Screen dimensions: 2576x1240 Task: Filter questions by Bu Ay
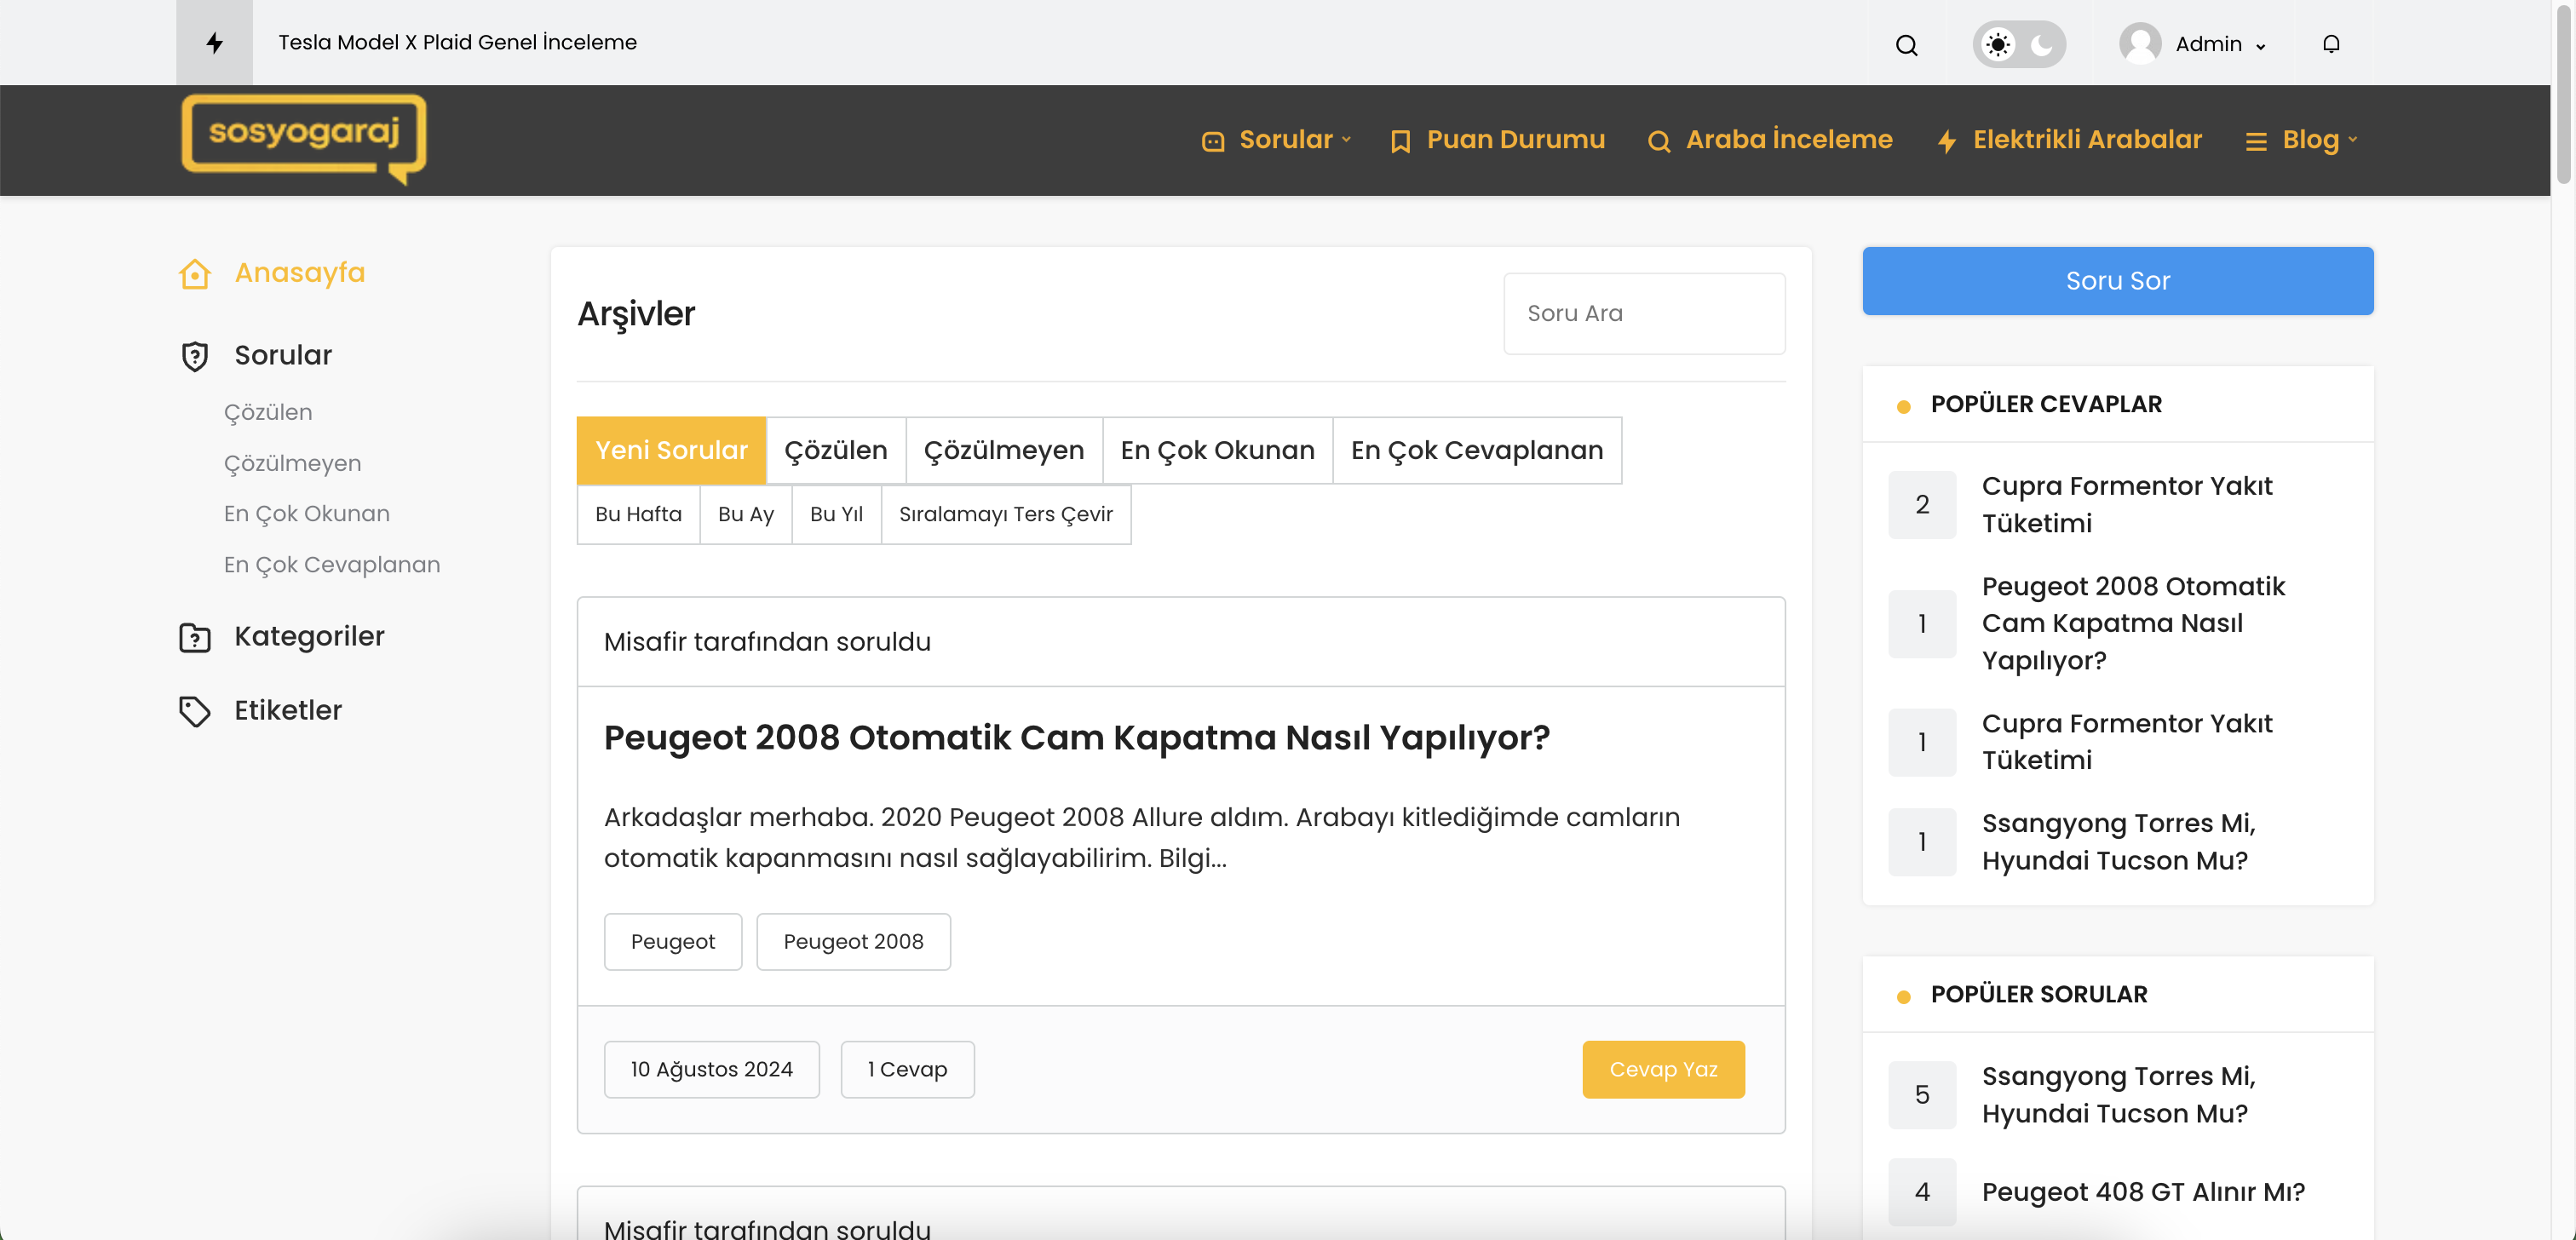[x=746, y=514]
